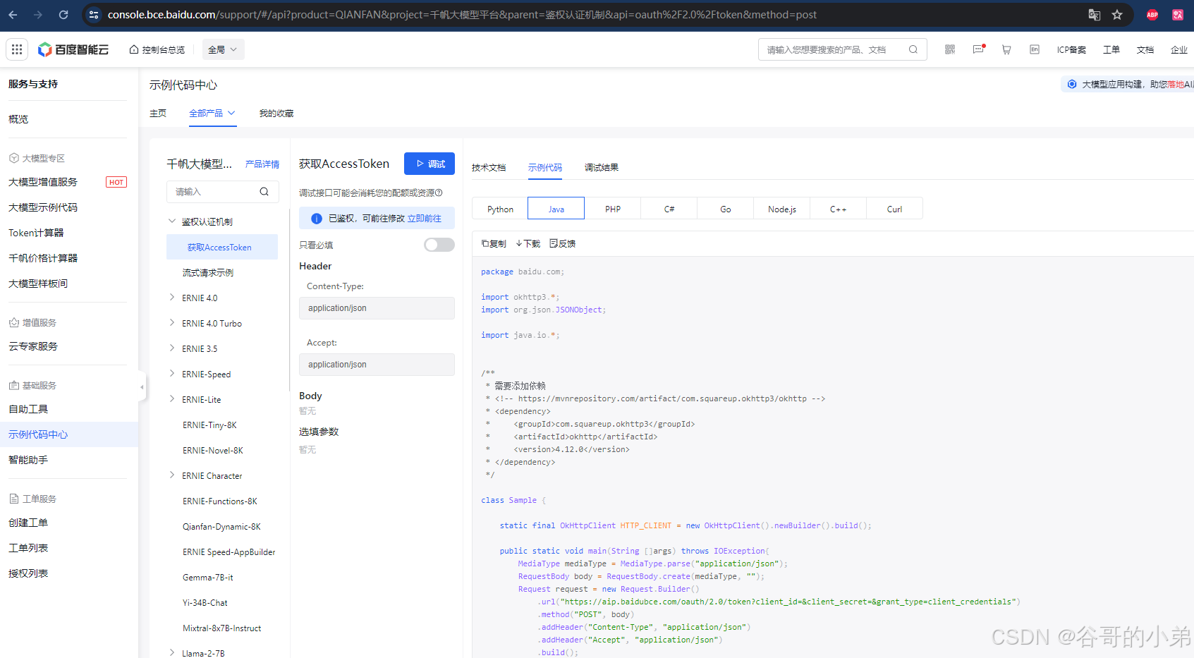Screen dimensions: 1194x658
Task: Open the My Favorites tab
Action: [276, 113]
